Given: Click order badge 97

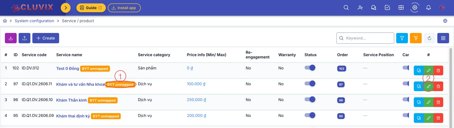Looking at the screenshot, I should tap(341, 85).
